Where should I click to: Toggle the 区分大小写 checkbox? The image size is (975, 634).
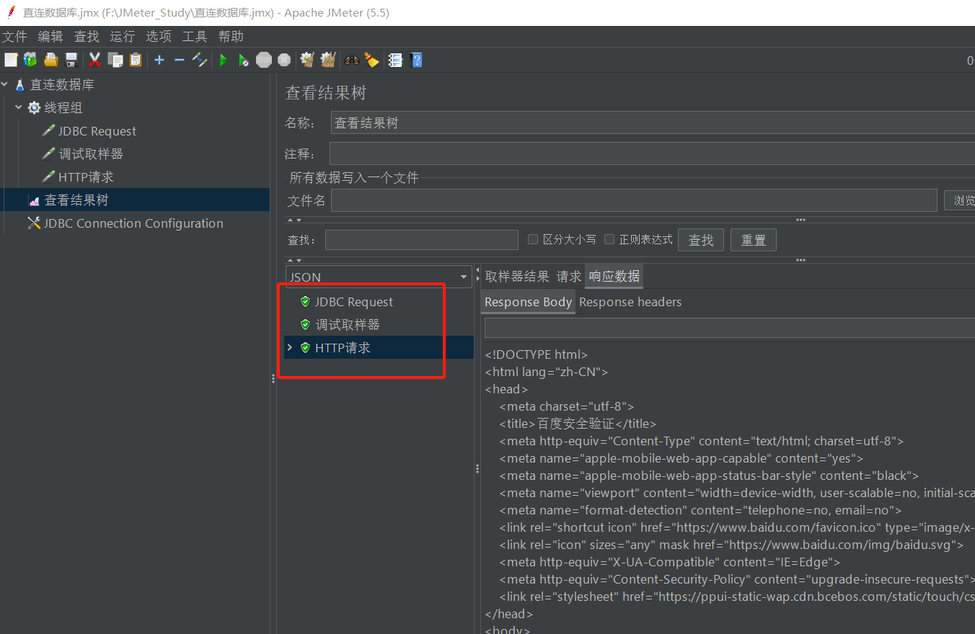point(533,239)
